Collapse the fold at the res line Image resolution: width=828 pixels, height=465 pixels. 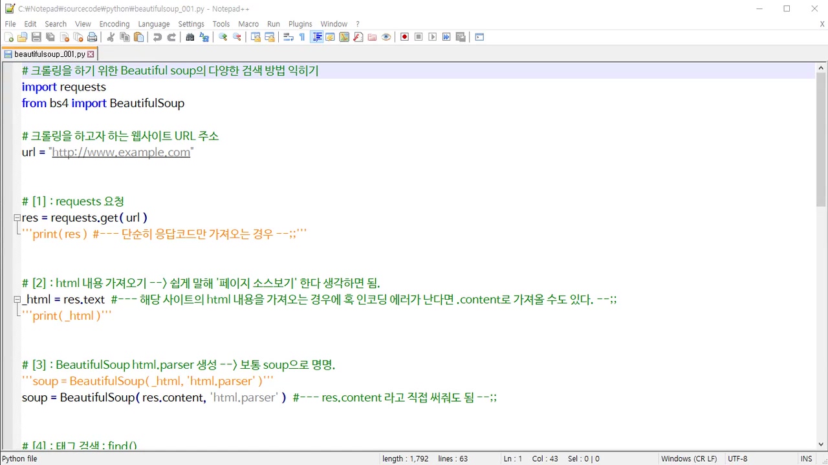coord(17,218)
